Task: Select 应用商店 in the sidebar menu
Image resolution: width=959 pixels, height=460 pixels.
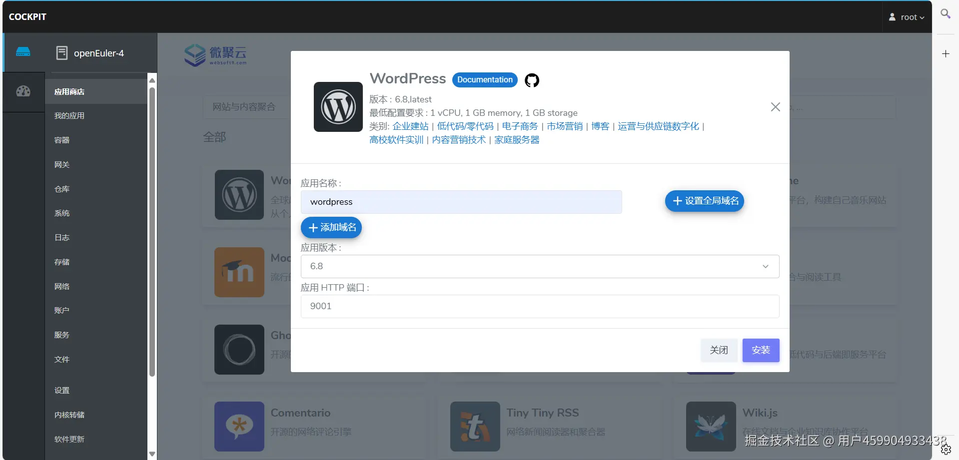Action: click(x=96, y=91)
